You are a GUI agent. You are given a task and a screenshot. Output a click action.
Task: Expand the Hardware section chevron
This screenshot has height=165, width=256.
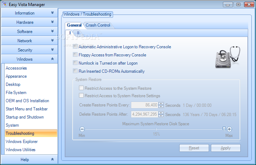(52, 22)
